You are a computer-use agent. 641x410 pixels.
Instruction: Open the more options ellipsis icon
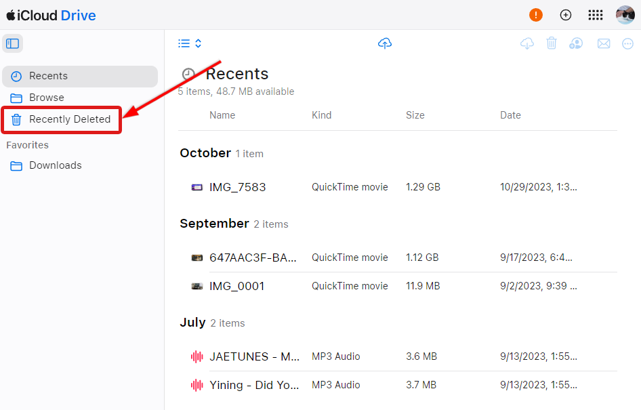pyautogui.click(x=627, y=43)
